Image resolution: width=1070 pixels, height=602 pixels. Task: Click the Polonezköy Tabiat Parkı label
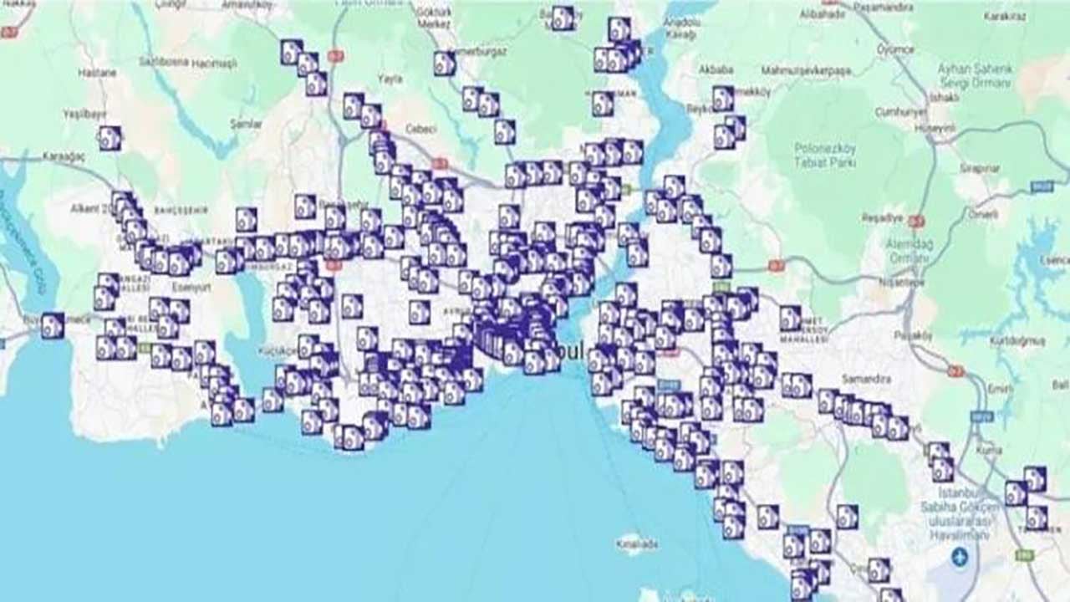click(823, 155)
